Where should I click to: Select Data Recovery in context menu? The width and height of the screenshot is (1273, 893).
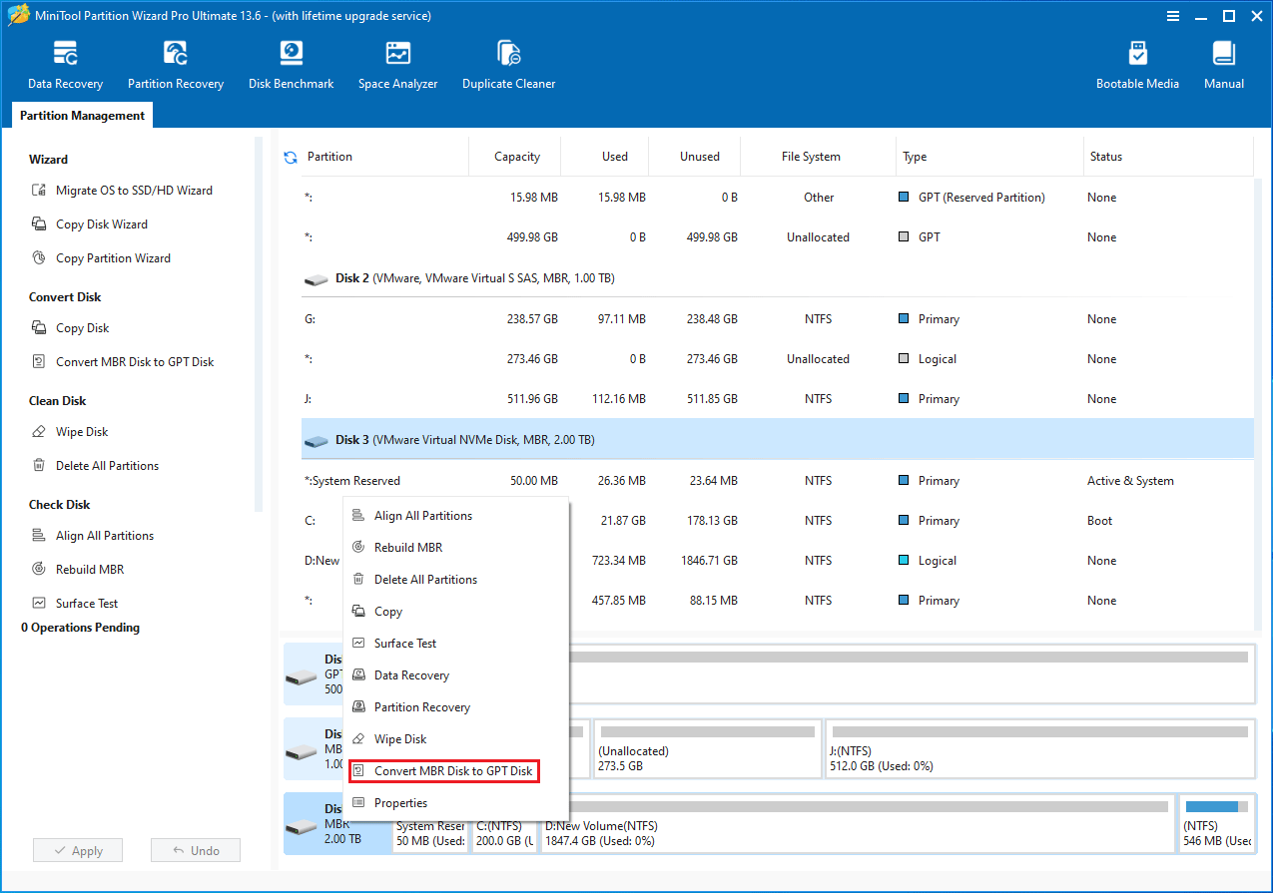(456, 675)
